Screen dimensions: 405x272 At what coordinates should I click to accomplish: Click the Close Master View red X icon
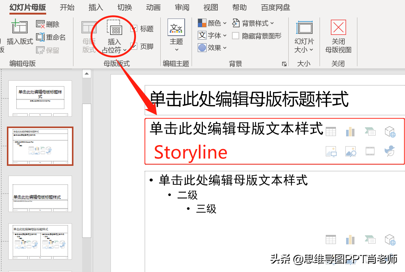point(338,27)
